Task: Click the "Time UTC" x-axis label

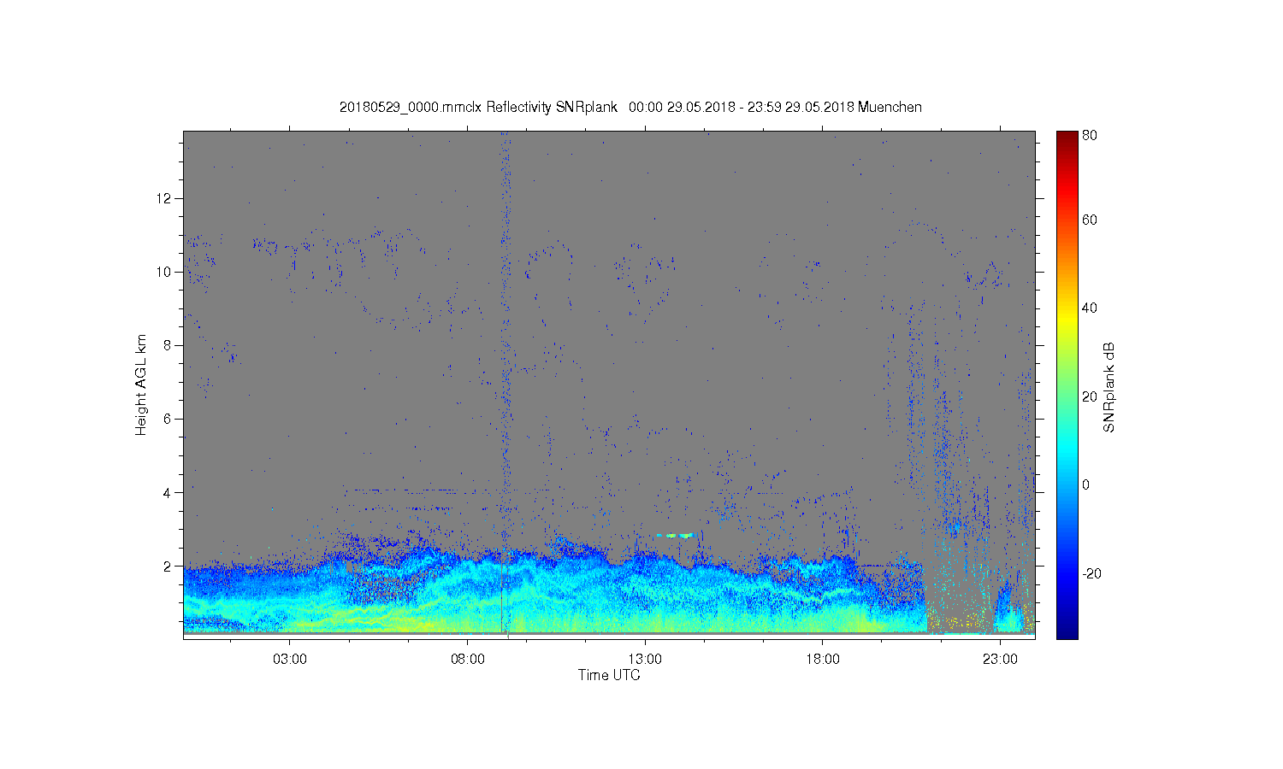Action: click(609, 675)
